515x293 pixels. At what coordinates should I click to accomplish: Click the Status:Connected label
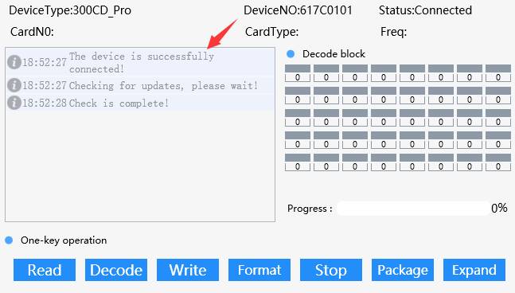425,10
